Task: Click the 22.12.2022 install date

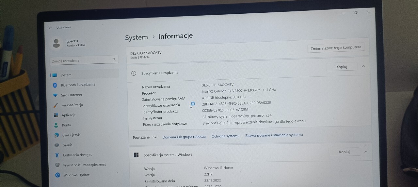Action: click(213, 180)
